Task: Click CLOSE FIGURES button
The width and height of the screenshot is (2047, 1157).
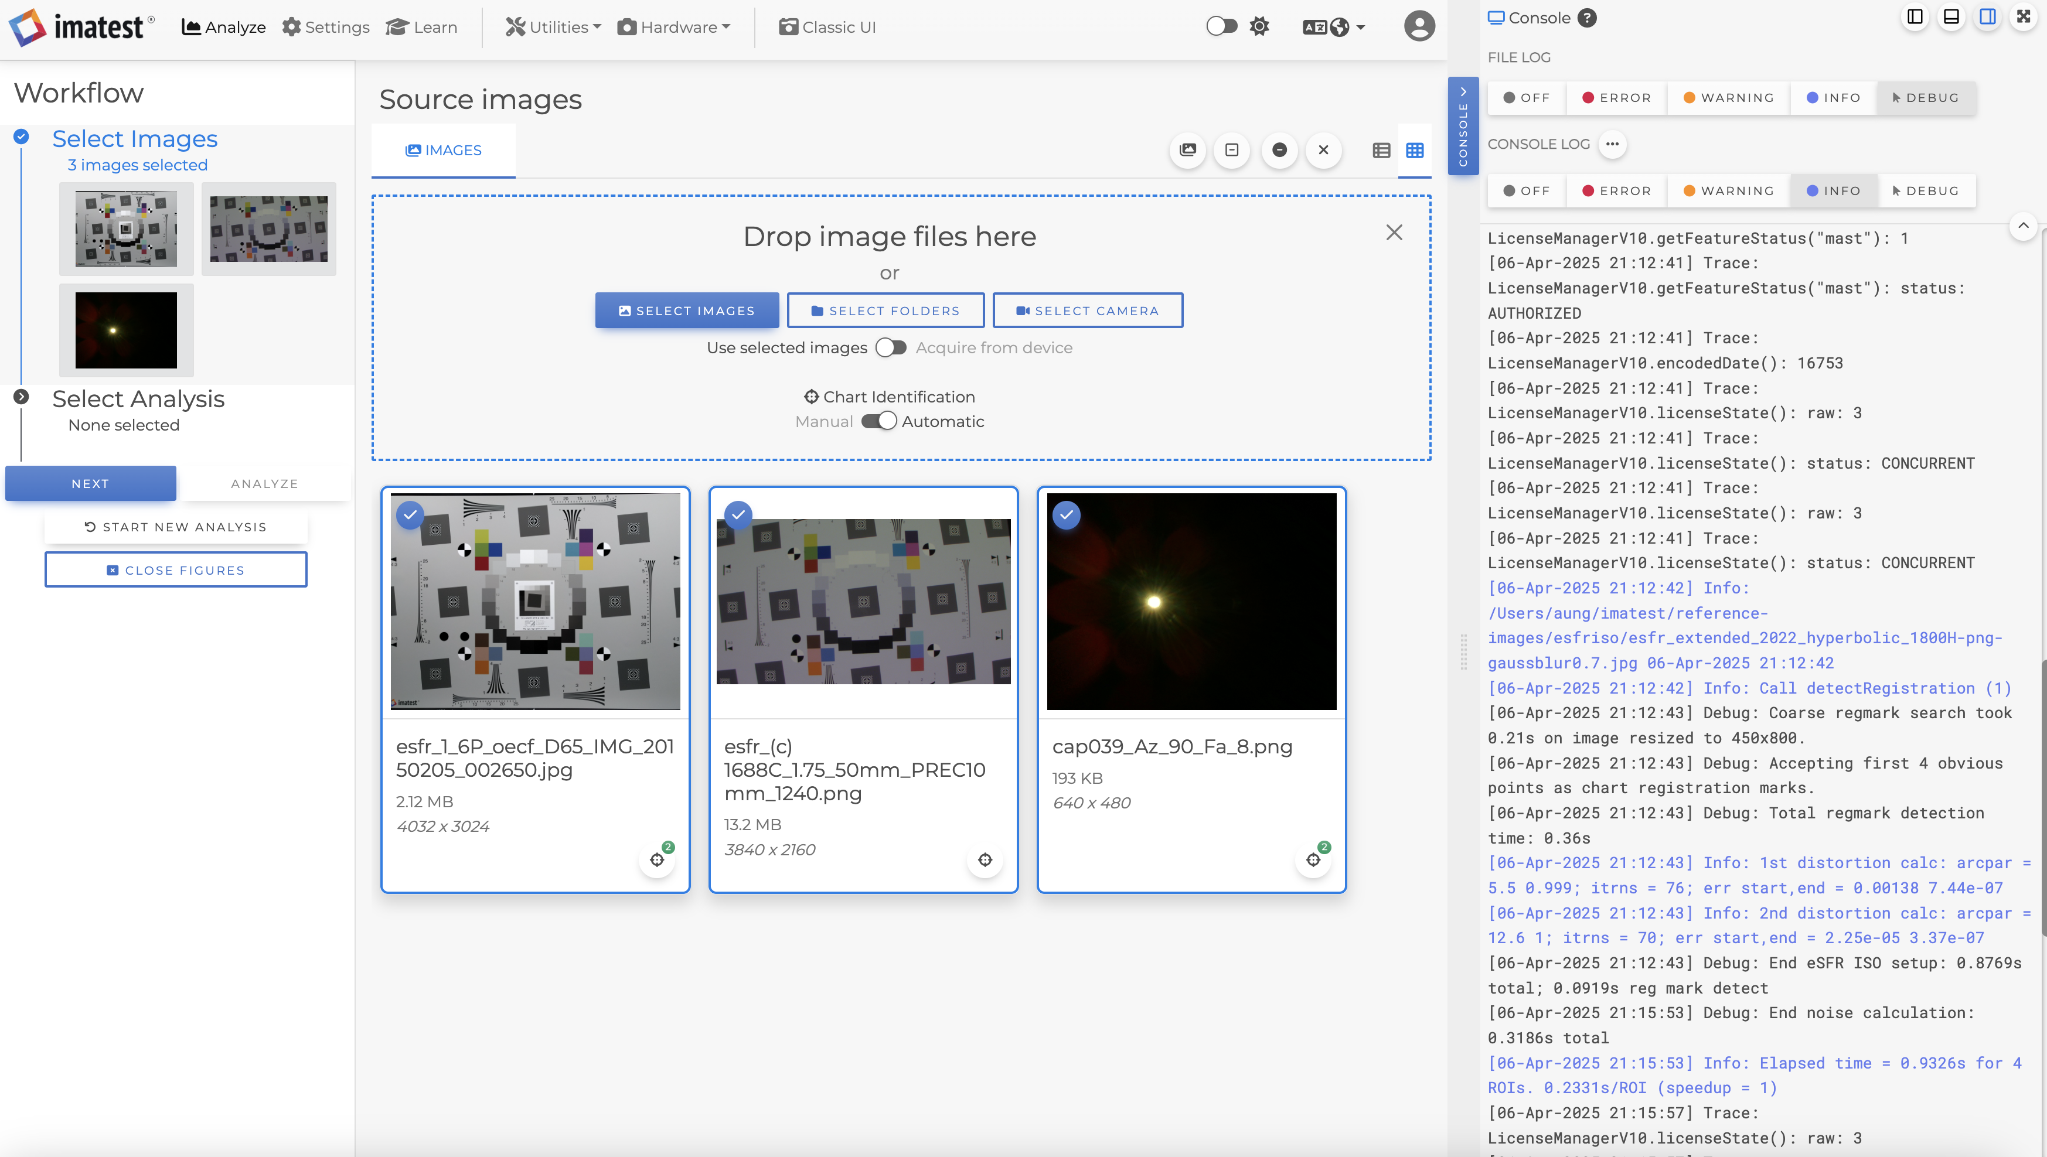Action: 176,570
